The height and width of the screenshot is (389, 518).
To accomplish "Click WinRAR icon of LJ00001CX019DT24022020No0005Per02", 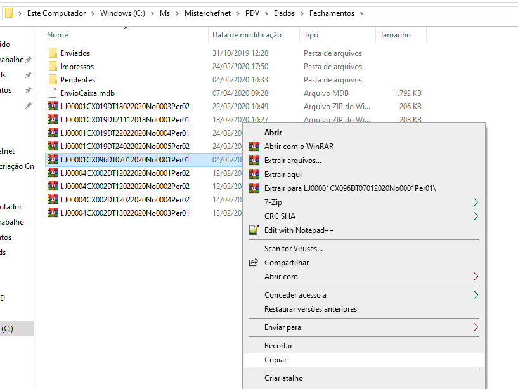I will [53, 146].
